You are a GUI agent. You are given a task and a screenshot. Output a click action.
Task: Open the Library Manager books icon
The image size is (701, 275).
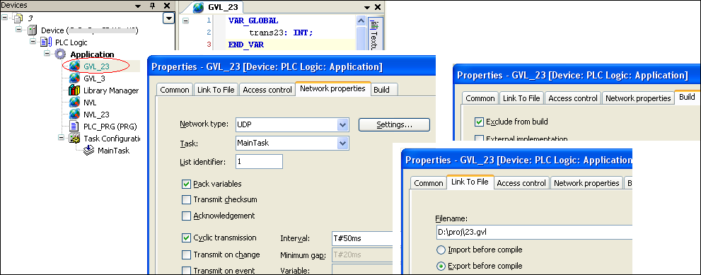[74, 90]
